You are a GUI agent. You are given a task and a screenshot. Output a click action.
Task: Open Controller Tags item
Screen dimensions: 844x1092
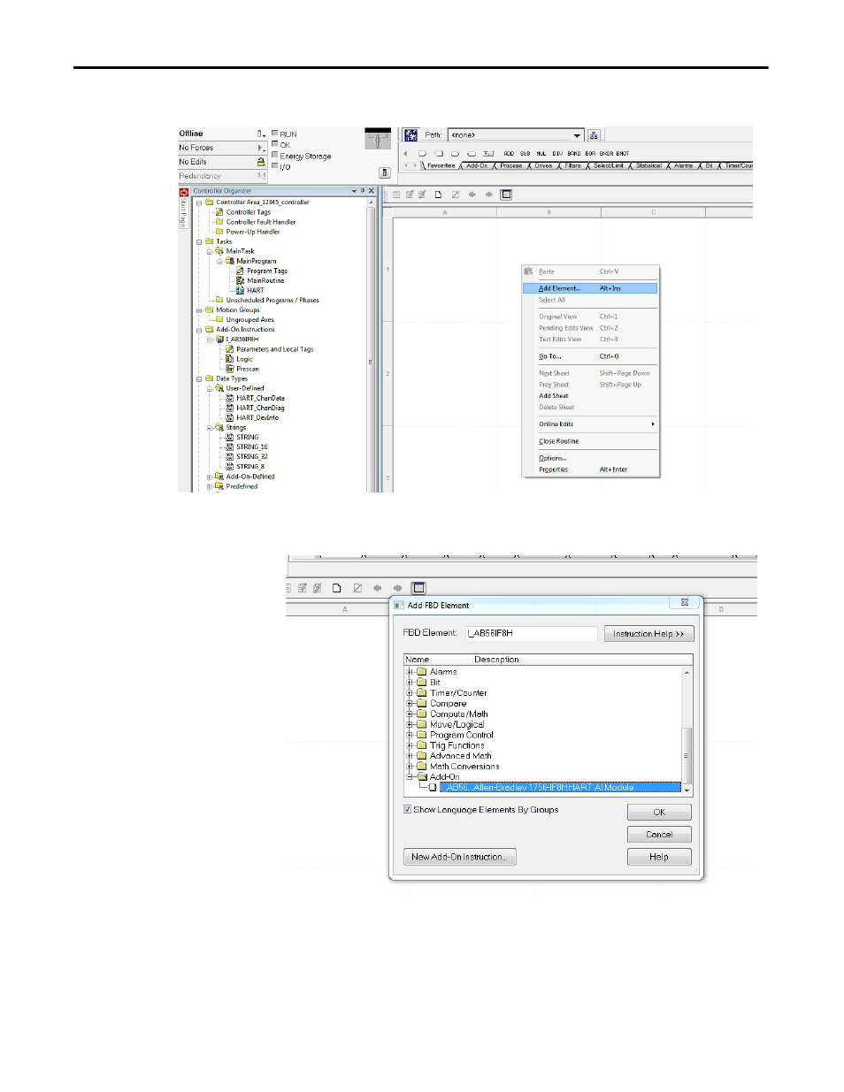pyautogui.click(x=248, y=212)
